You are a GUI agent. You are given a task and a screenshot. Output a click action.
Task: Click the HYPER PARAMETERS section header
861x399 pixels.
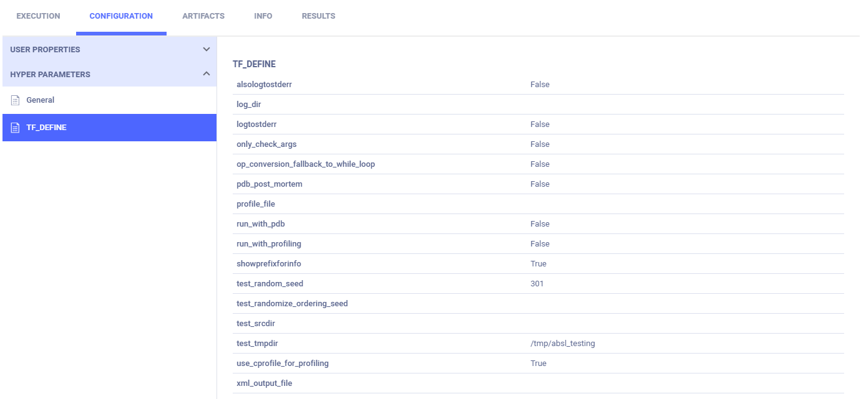(110, 74)
